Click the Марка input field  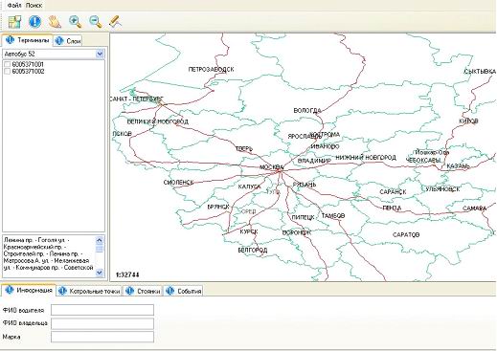pyautogui.click(x=102, y=337)
